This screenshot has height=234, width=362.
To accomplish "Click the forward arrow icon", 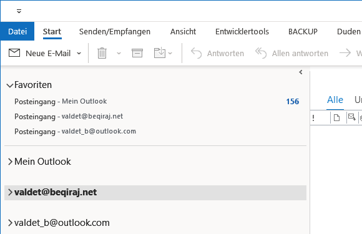I will (345, 53).
